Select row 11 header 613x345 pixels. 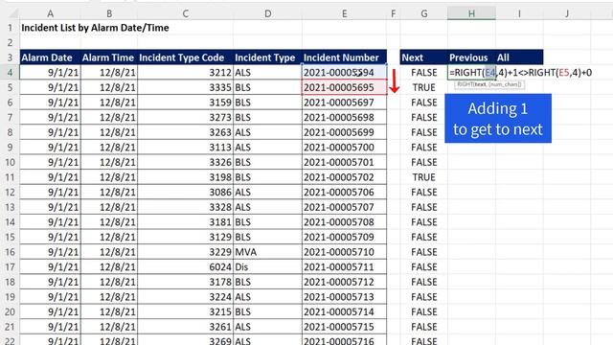pos(10,177)
